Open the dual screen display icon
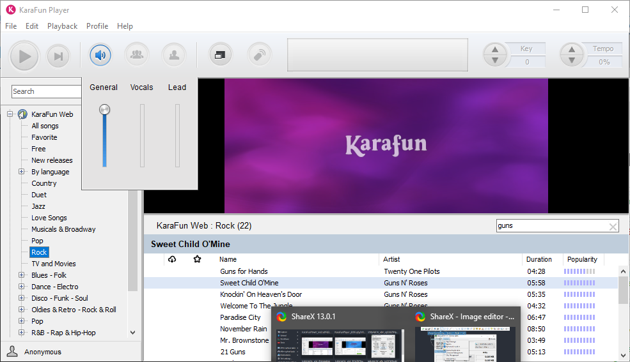 click(x=220, y=55)
